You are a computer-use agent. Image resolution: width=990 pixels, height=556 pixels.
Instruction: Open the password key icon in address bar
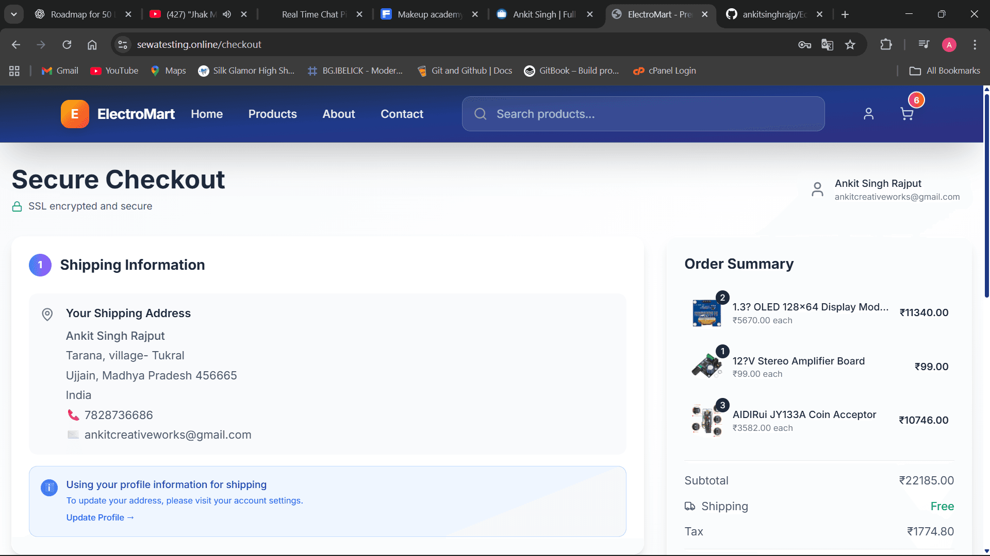point(804,45)
